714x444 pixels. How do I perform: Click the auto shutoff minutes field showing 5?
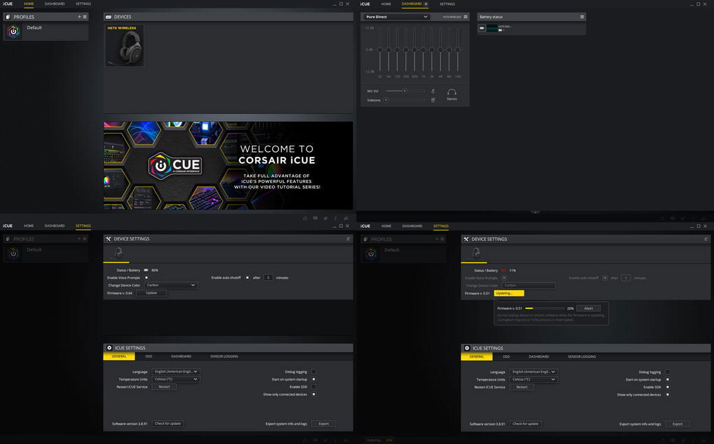[x=268, y=278]
